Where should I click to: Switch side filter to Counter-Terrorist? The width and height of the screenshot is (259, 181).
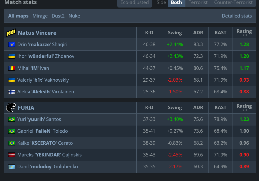[233, 3]
